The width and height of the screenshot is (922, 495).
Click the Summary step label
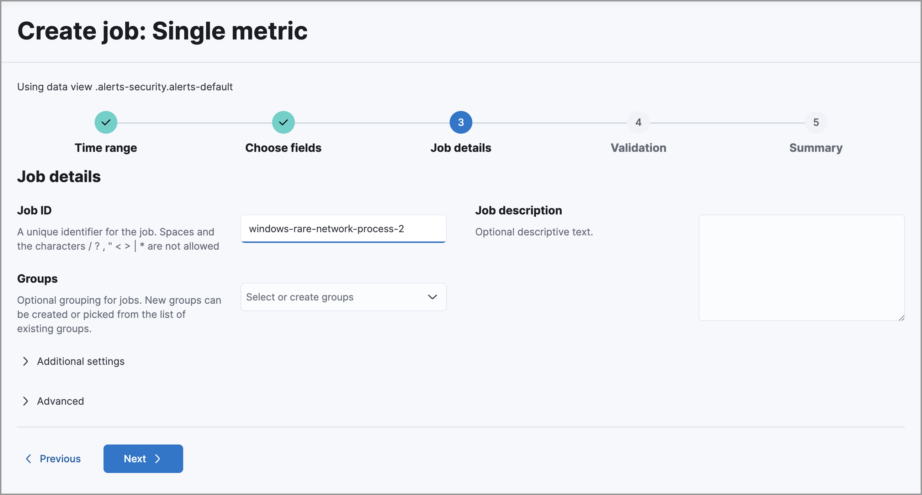(816, 148)
